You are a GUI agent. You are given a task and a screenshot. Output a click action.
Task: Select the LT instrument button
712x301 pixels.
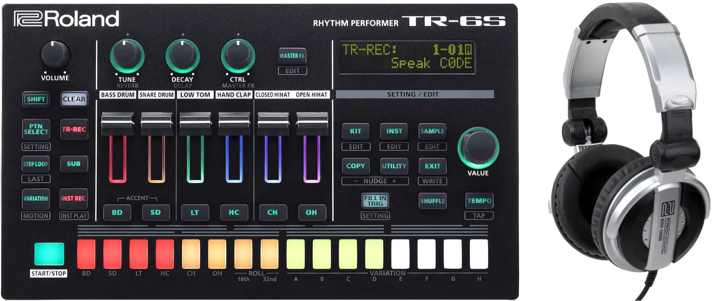click(x=195, y=212)
